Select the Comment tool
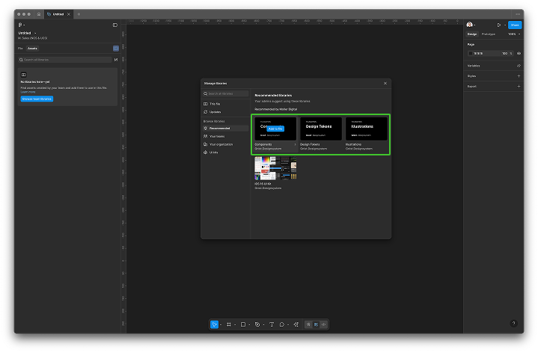The width and height of the screenshot is (538, 352). tap(282, 324)
